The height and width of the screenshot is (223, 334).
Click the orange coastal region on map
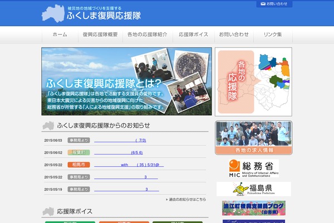click(286, 70)
